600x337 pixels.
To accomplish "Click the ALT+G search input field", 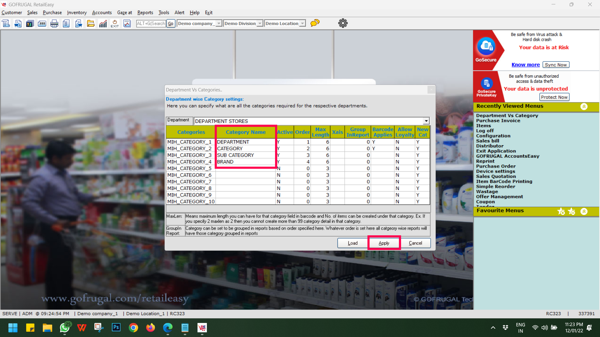I will pos(151,23).
